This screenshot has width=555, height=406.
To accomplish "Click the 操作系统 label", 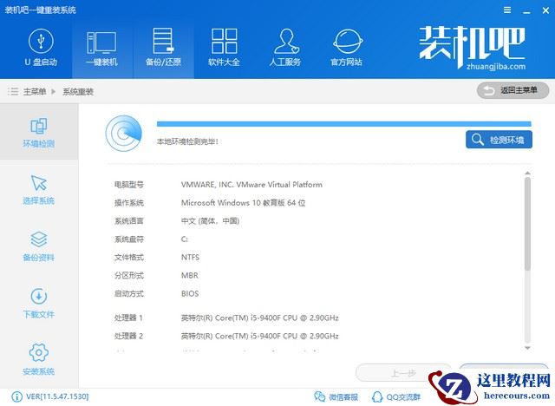I will [129, 203].
